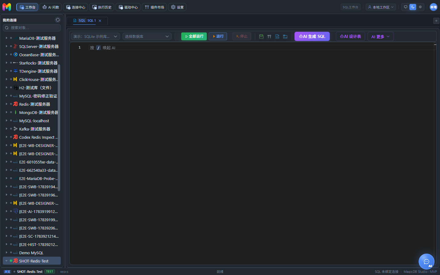Image resolution: width=440 pixels, height=275 pixels.
Task: Click the green 全部运行 button
Action: 194,36
